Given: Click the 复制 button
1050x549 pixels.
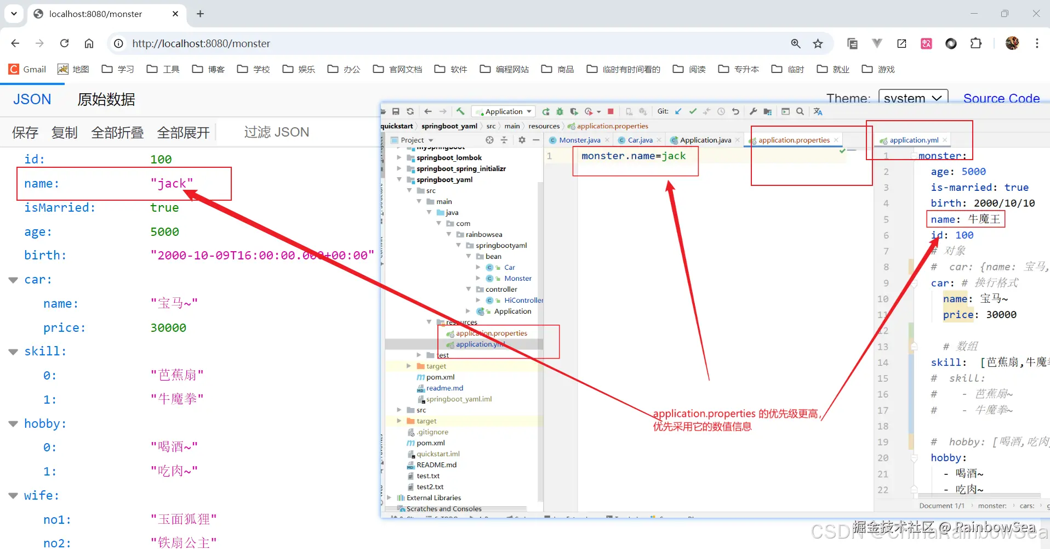Looking at the screenshot, I should [65, 132].
